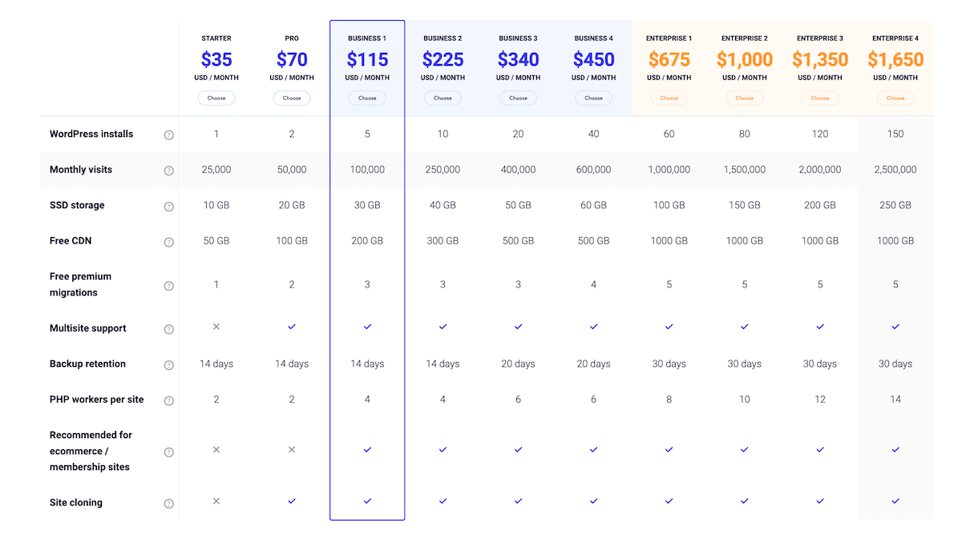The height and width of the screenshot is (539, 962).
Task: Open the Free premium migrations info icon
Action: click(x=168, y=285)
